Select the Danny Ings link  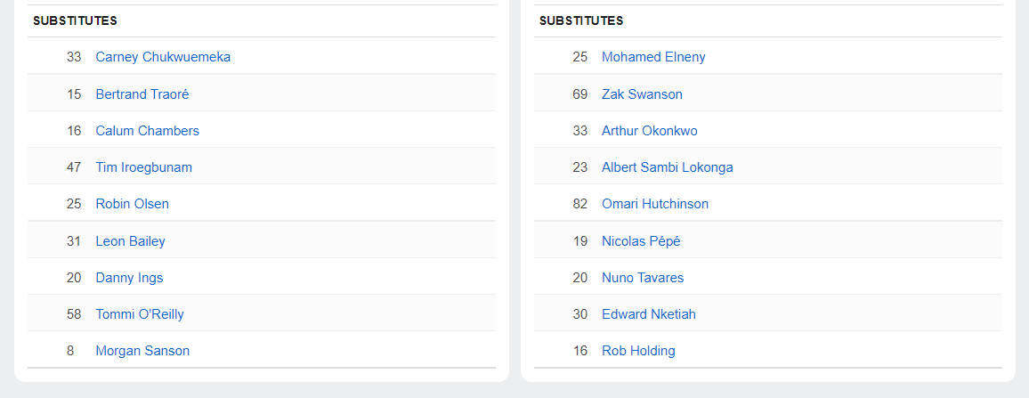pos(129,278)
